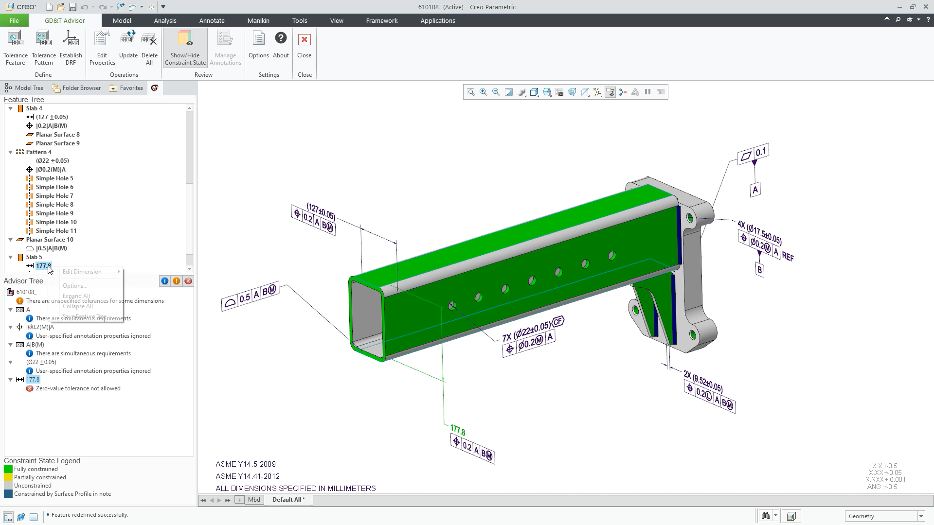Save the model with the floppy disk icon
The width and height of the screenshot is (934, 525).
pos(72,7)
